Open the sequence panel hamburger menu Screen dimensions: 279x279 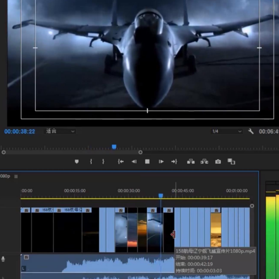(16, 176)
